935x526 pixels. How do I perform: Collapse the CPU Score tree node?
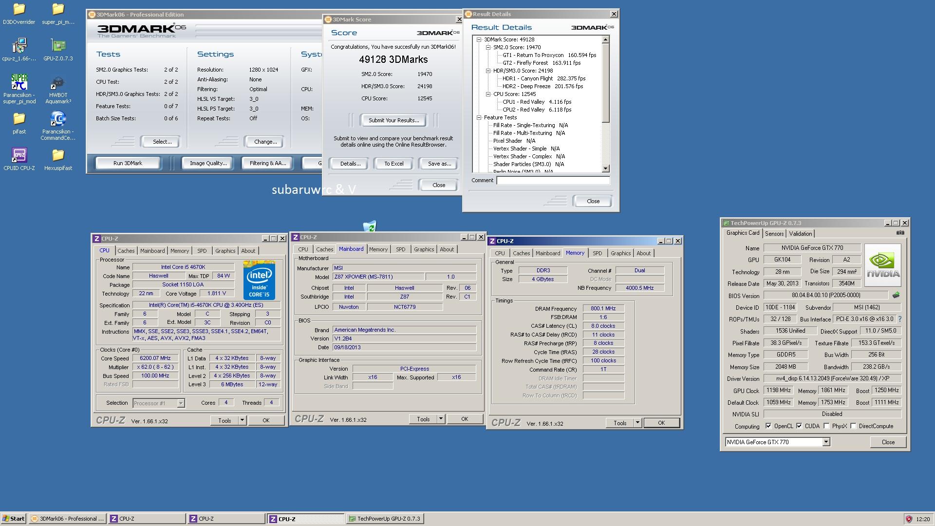488,94
